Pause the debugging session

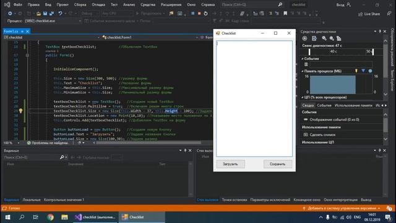pos(193,14)
